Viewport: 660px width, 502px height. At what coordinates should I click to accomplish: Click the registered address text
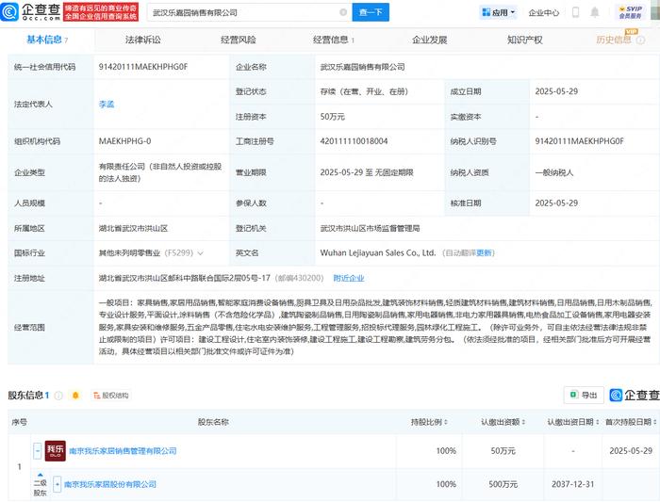pyautogui.click(x=185, y=278)
